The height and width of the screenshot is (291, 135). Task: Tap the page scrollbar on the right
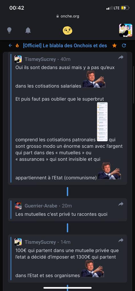click(x=133, y=85)
